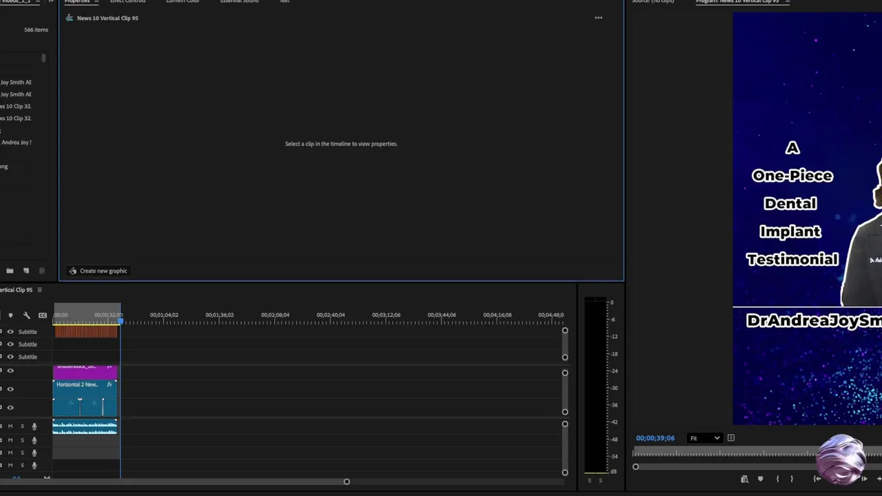Select the purple shutterstock clip in timeline
This screenshot has height=496, width=882.
tap(85, 373)
